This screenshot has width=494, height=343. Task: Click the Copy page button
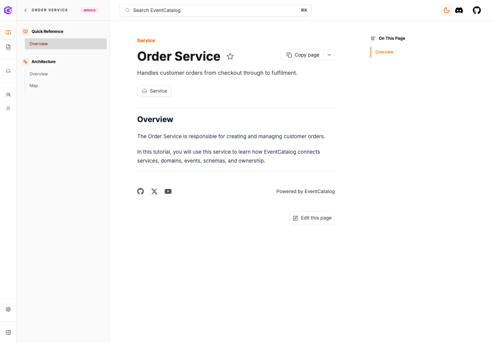pos(303,55)
